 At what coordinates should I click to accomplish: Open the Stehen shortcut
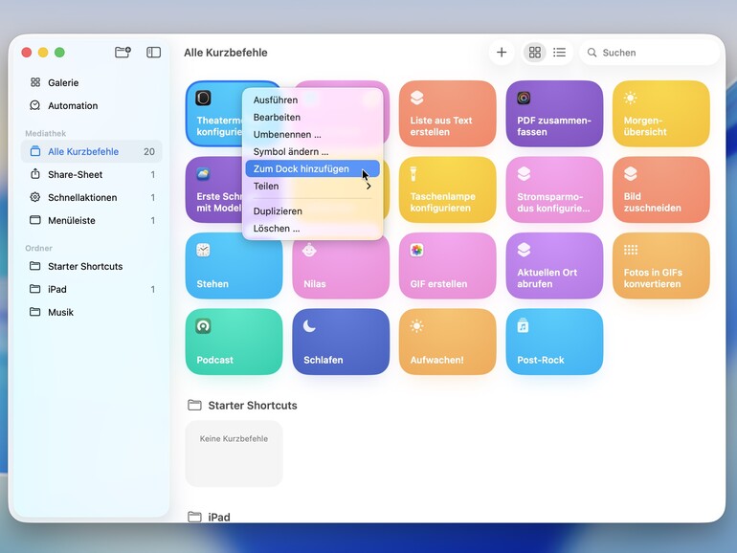click(x=234, y=266)
